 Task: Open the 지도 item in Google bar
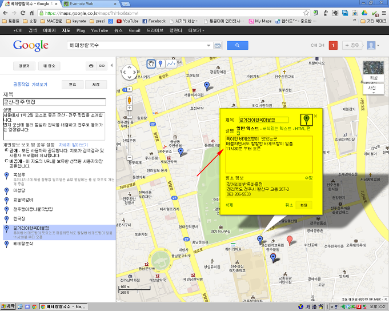point(66,30)
